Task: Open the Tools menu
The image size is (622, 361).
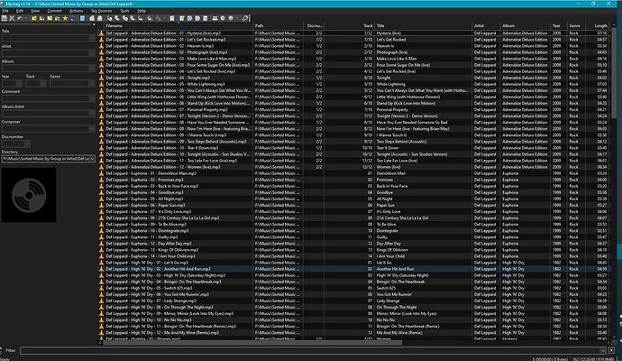Action: pyautogui.click(x=124, y=11)
